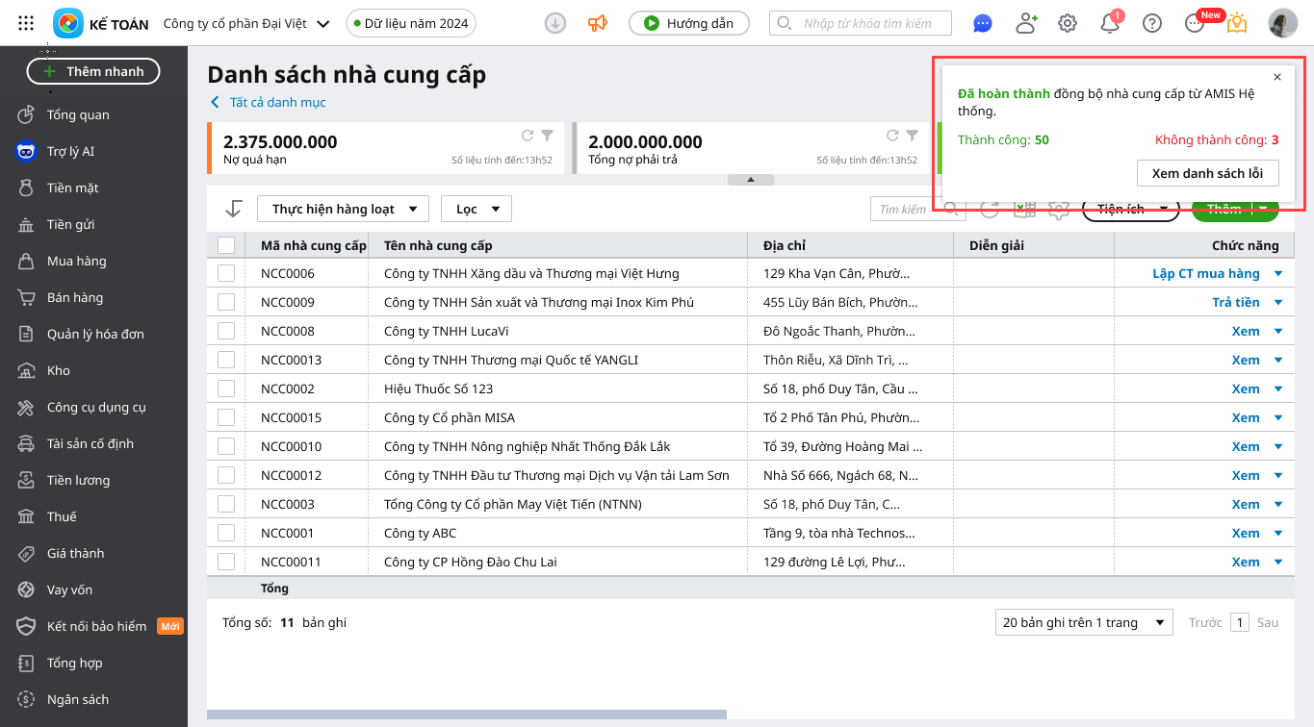Click the megaphone announcements icon
Viewport: 1314px width, 727px height.
598,23
